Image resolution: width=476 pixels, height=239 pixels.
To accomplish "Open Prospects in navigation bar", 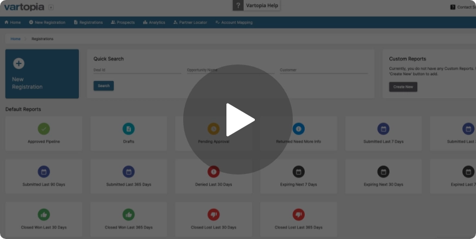I will pyautogui.click(x=123, y=22).
